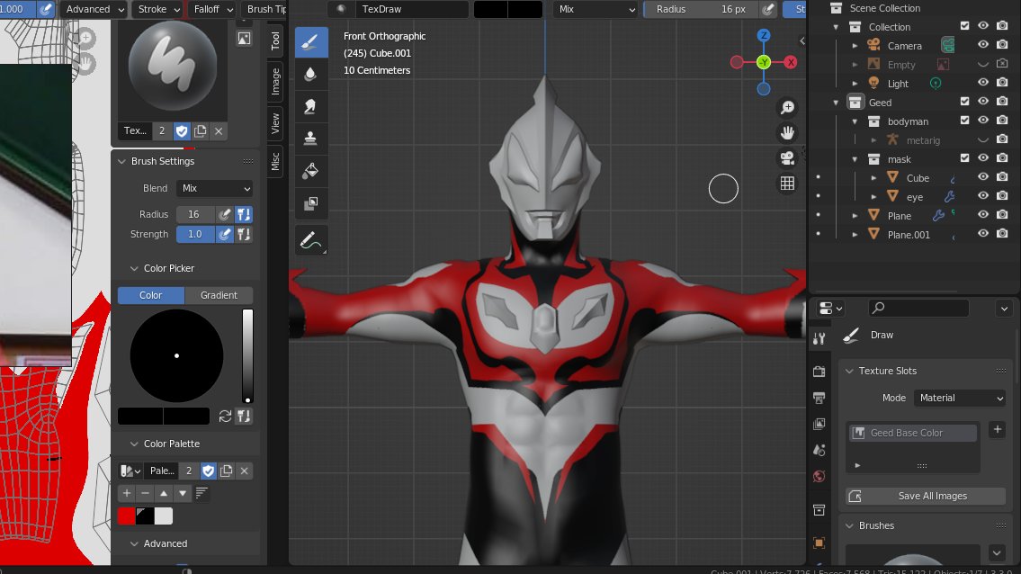The image size is (1021, 574).
Task: Select the Soften tool in toolbar
Action: [x=311, y=74]
